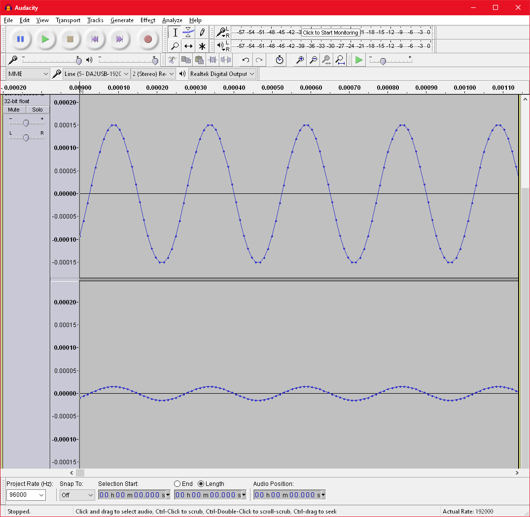Screen dimensions: 530x517
Task: Click the Copy icon in edit toolbar
Action: pyautogui.click(x=185, y=60)
